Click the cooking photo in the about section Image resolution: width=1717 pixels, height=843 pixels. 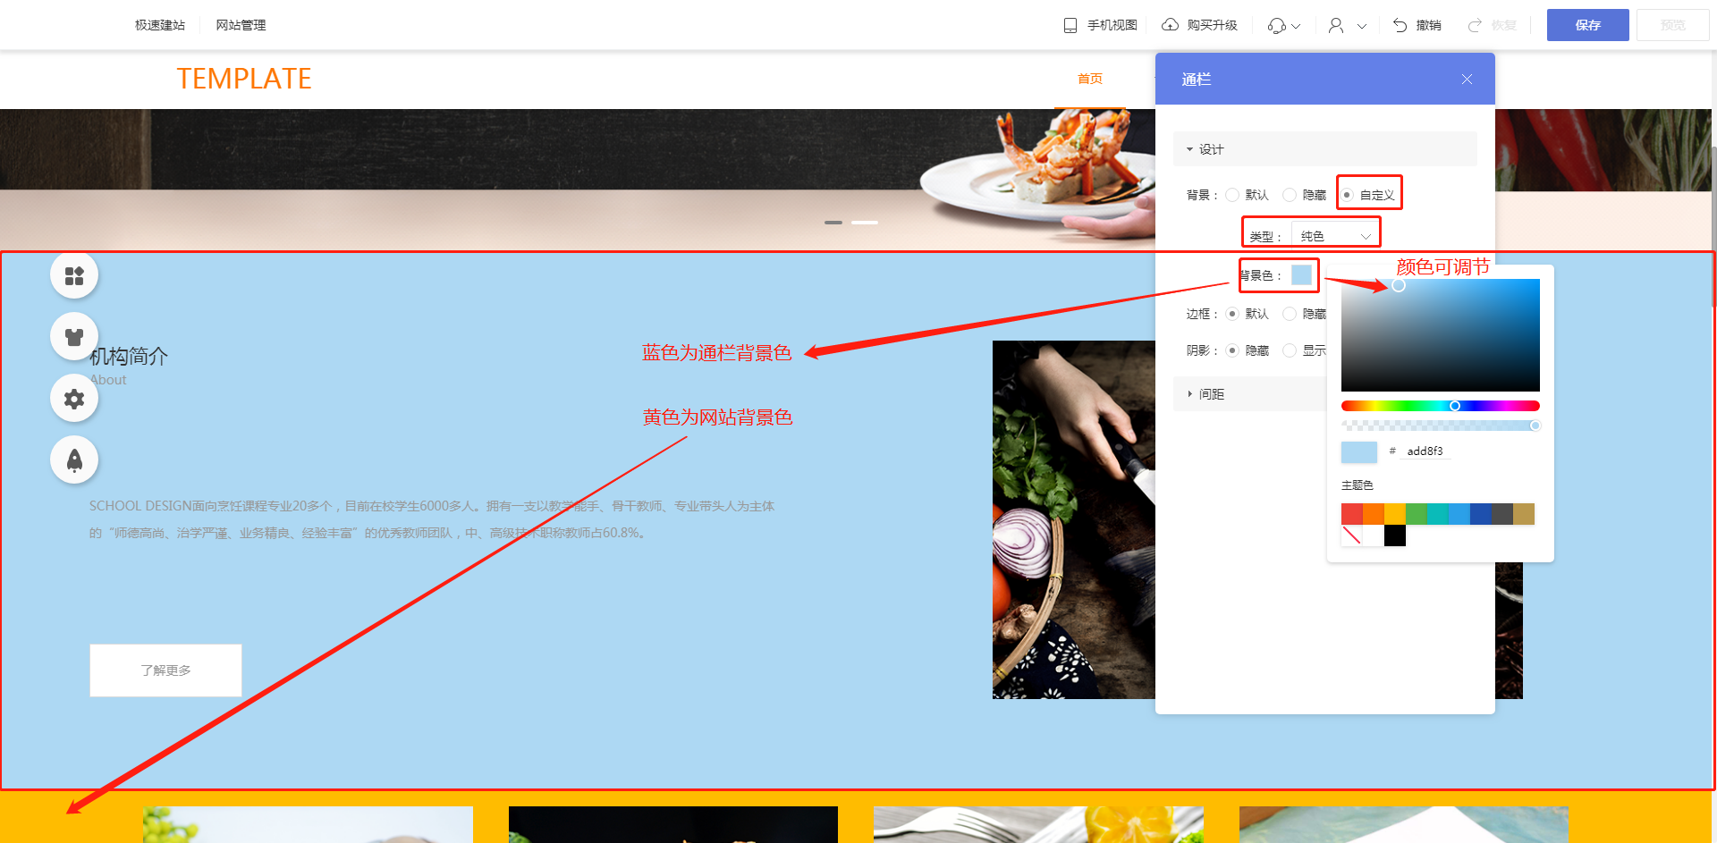[x=1074, y=519]
